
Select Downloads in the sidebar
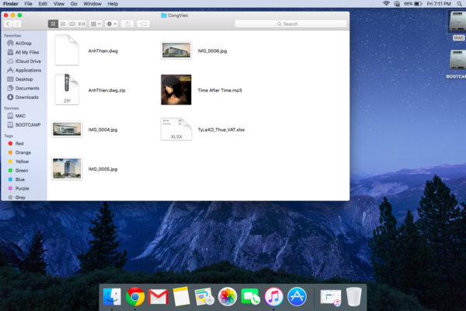[26, 97]
